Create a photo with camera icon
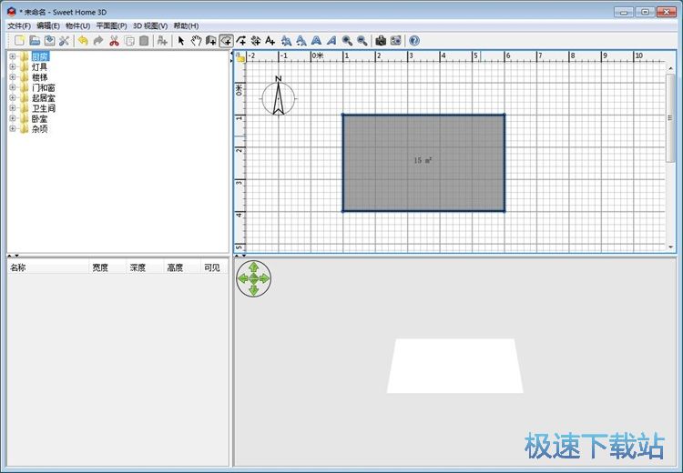683x473 pixels. [x=381, y=41]
